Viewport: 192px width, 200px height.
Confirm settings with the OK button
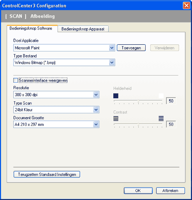(138, 191)
